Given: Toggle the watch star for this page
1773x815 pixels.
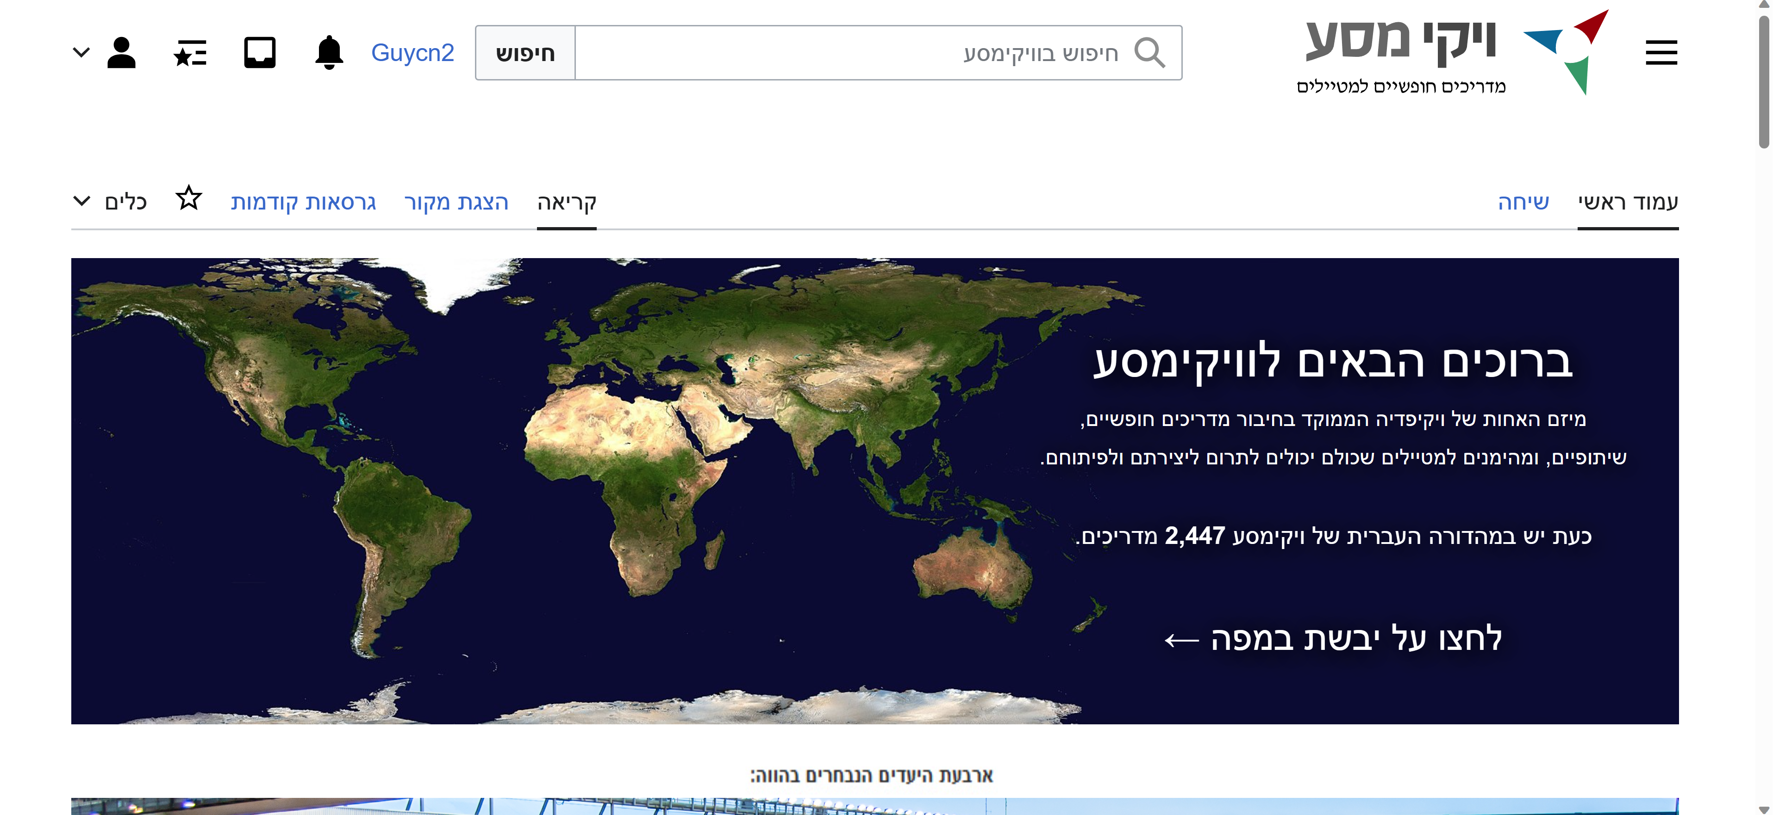Looking at the screenshot, I should coord(188,199).
